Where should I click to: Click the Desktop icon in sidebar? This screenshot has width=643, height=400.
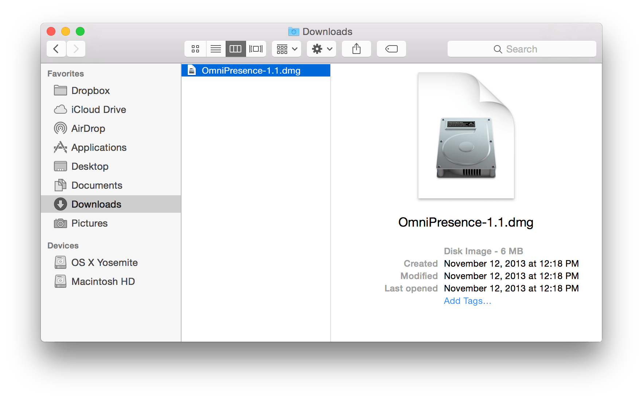pos(61,166)
